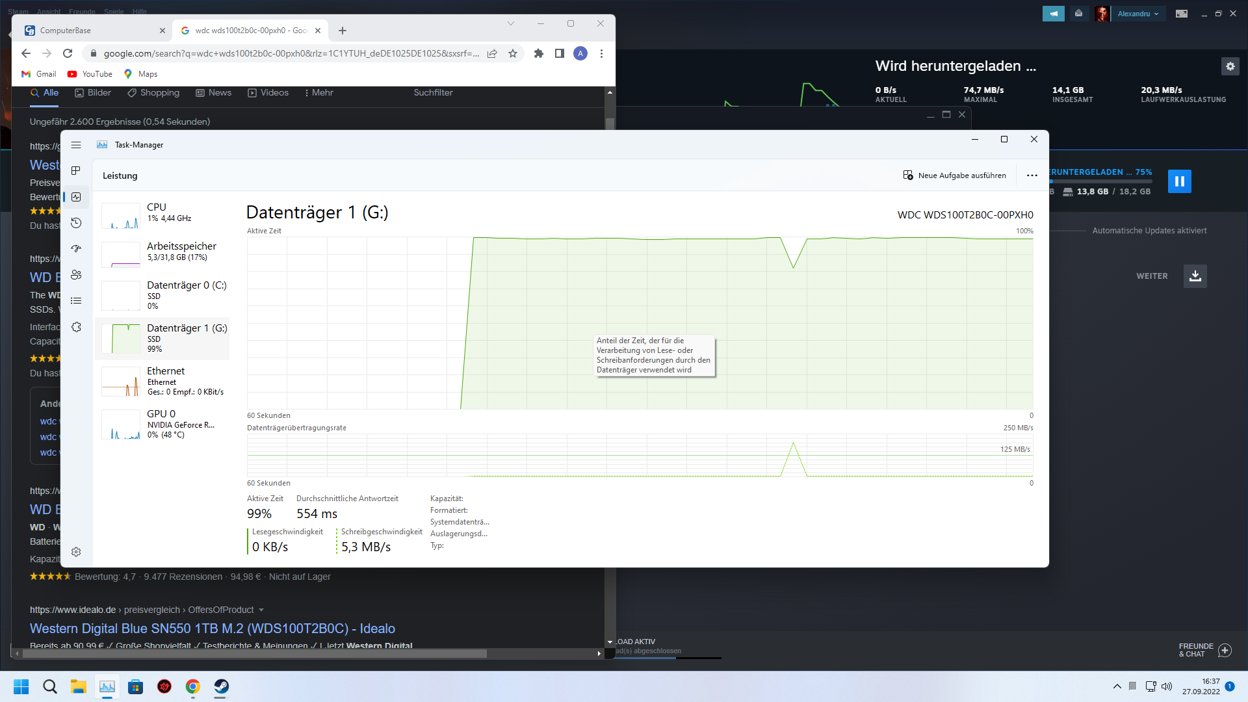Bookmark page with the star icon
Screen dimensions: 1248x702
513,53
